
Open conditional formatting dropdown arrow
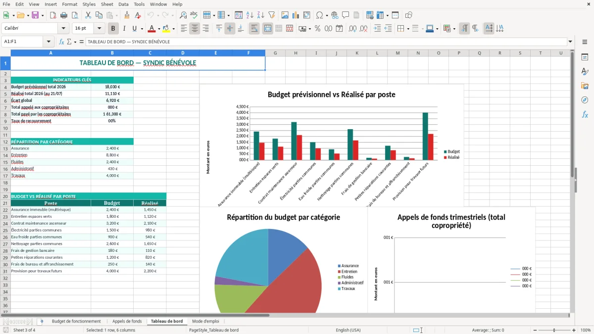point(454,29)
